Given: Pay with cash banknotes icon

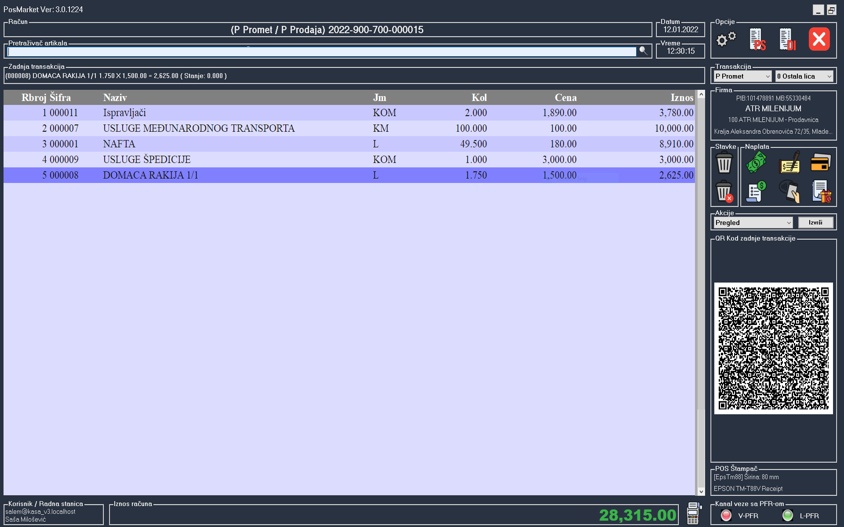Looking at the screenshot, I should (756, 162).
